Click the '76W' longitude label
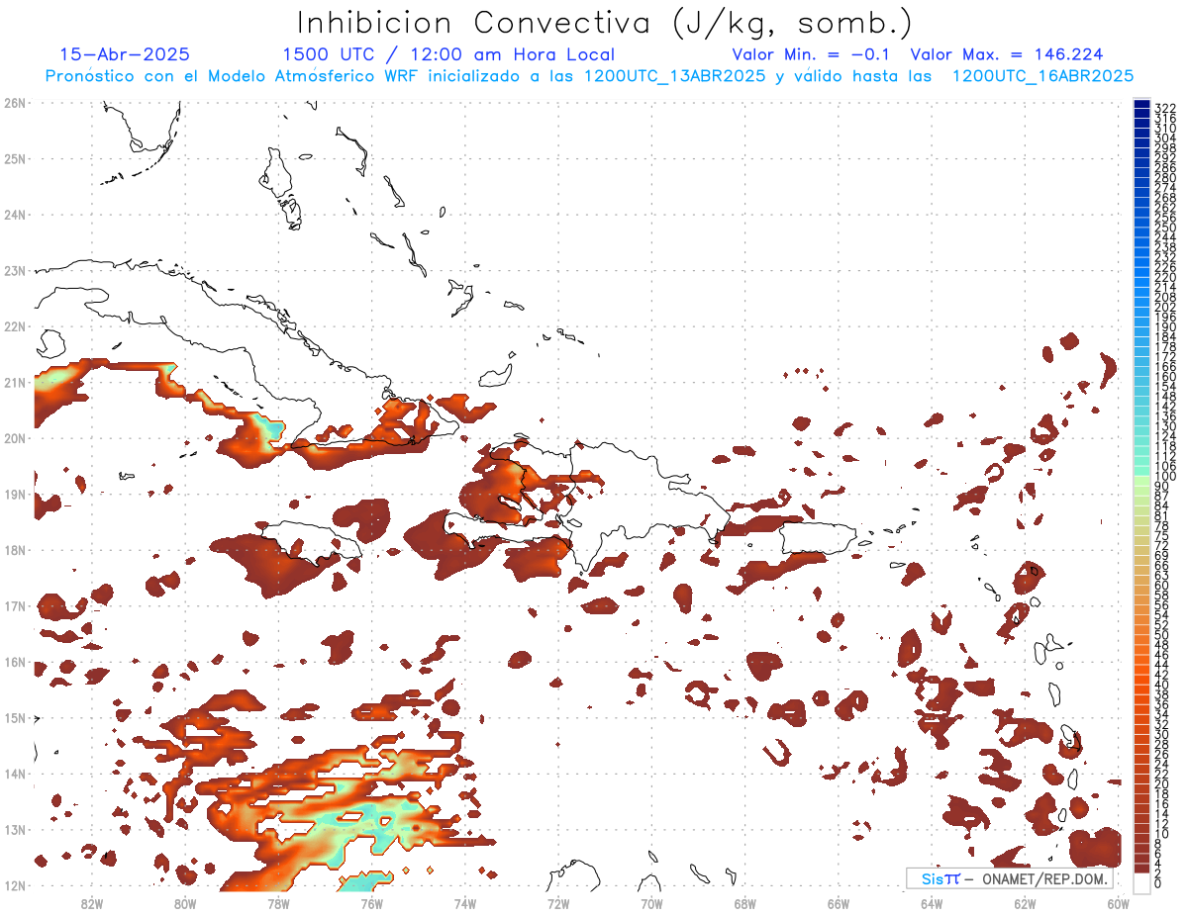 371,903
